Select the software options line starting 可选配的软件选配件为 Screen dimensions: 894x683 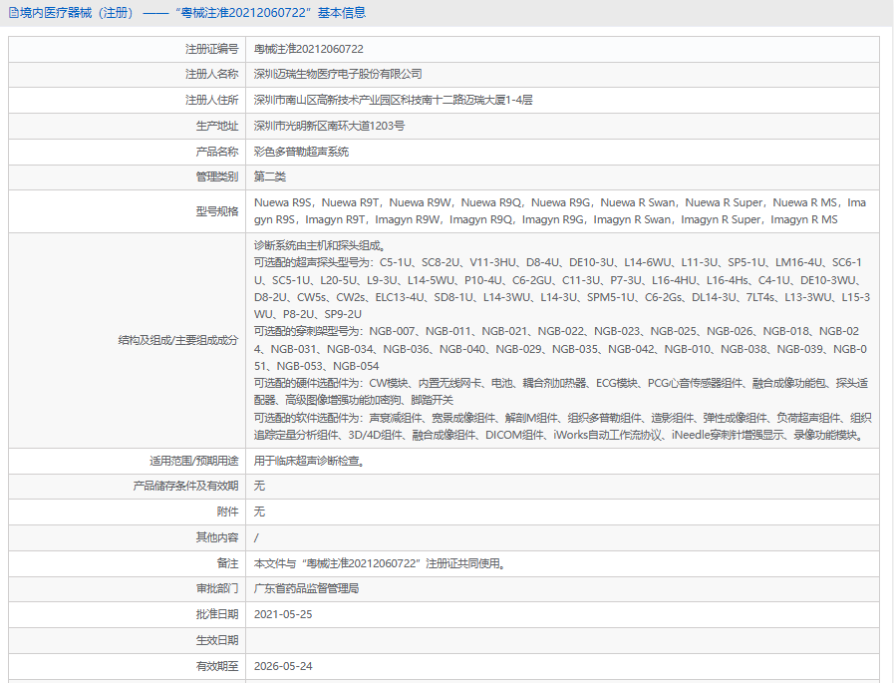pos(563,426)
